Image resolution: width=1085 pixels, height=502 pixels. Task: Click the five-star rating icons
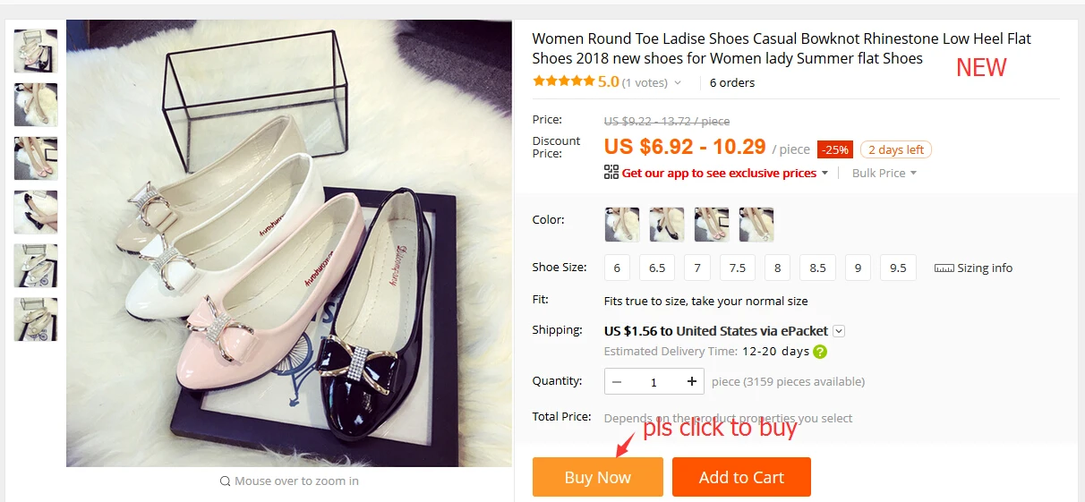click(x=563, y=81)
